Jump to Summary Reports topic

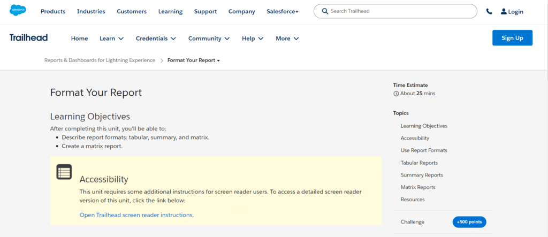pyautogui.click(x=422, y=175)
